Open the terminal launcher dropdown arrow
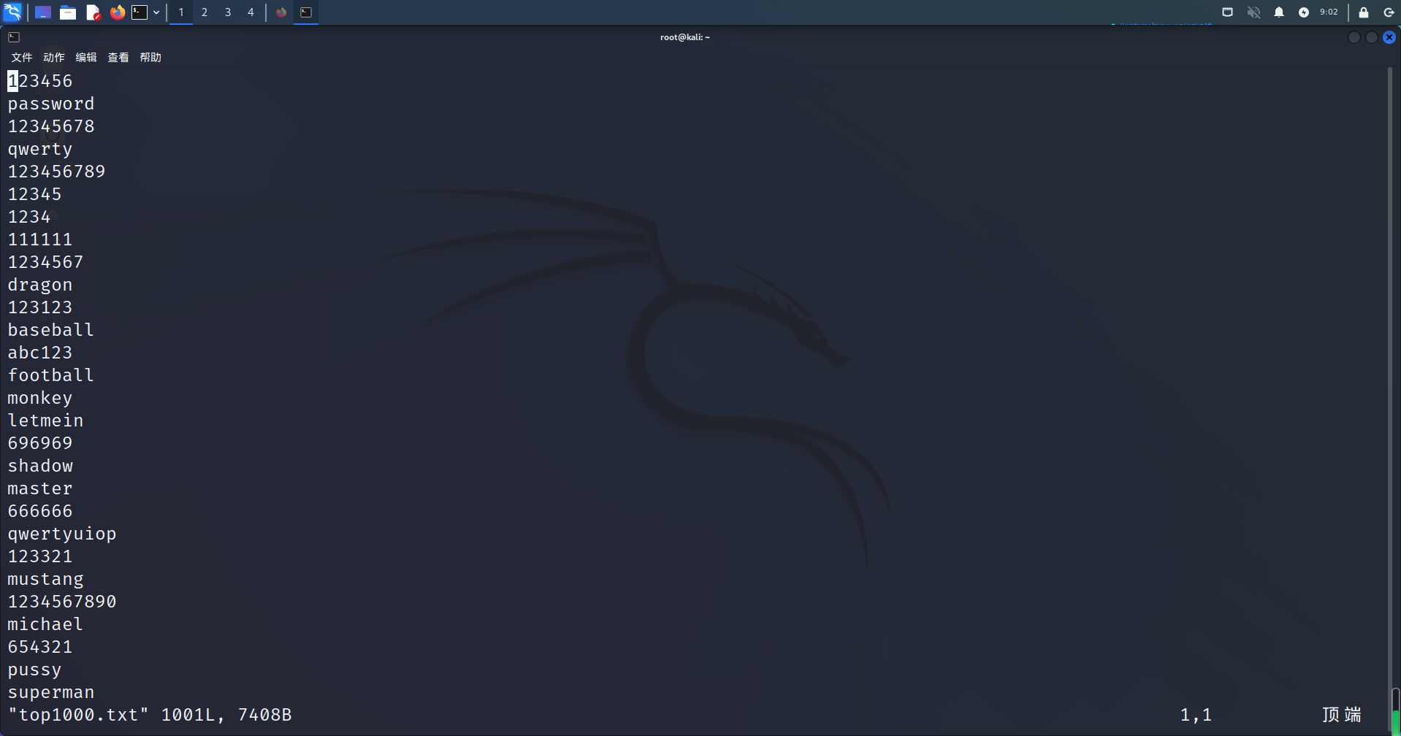The image size is (1401, 736). [156, 12]
